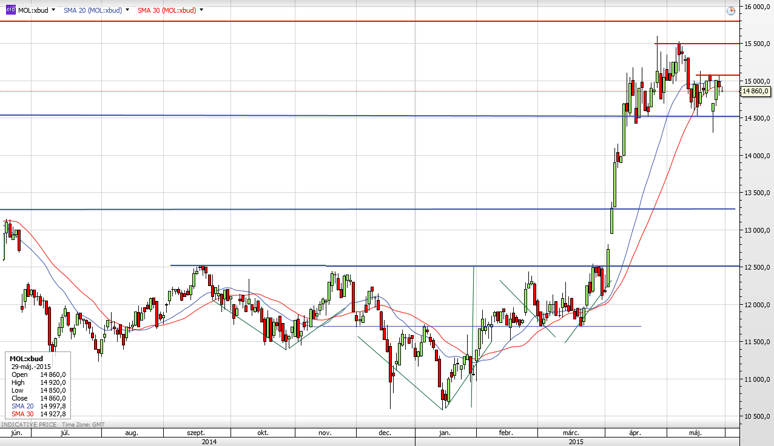
Task: Click the 'dec.' month label on the time axis
Action: coord(385,433)
